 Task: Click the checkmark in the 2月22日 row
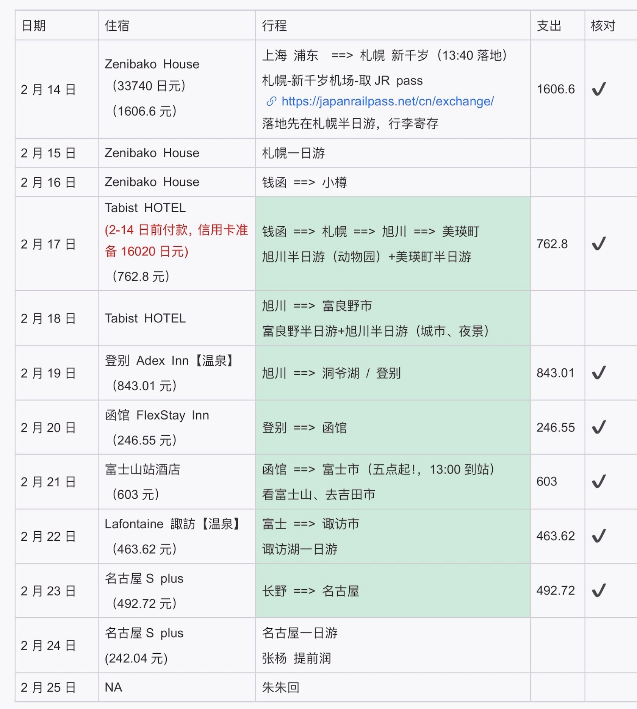pyautogui.click(x=599, y=536)
